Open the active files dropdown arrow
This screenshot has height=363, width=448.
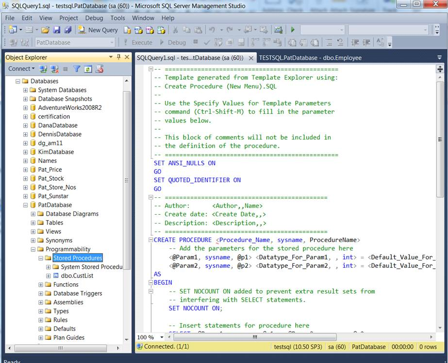(439, 57)
